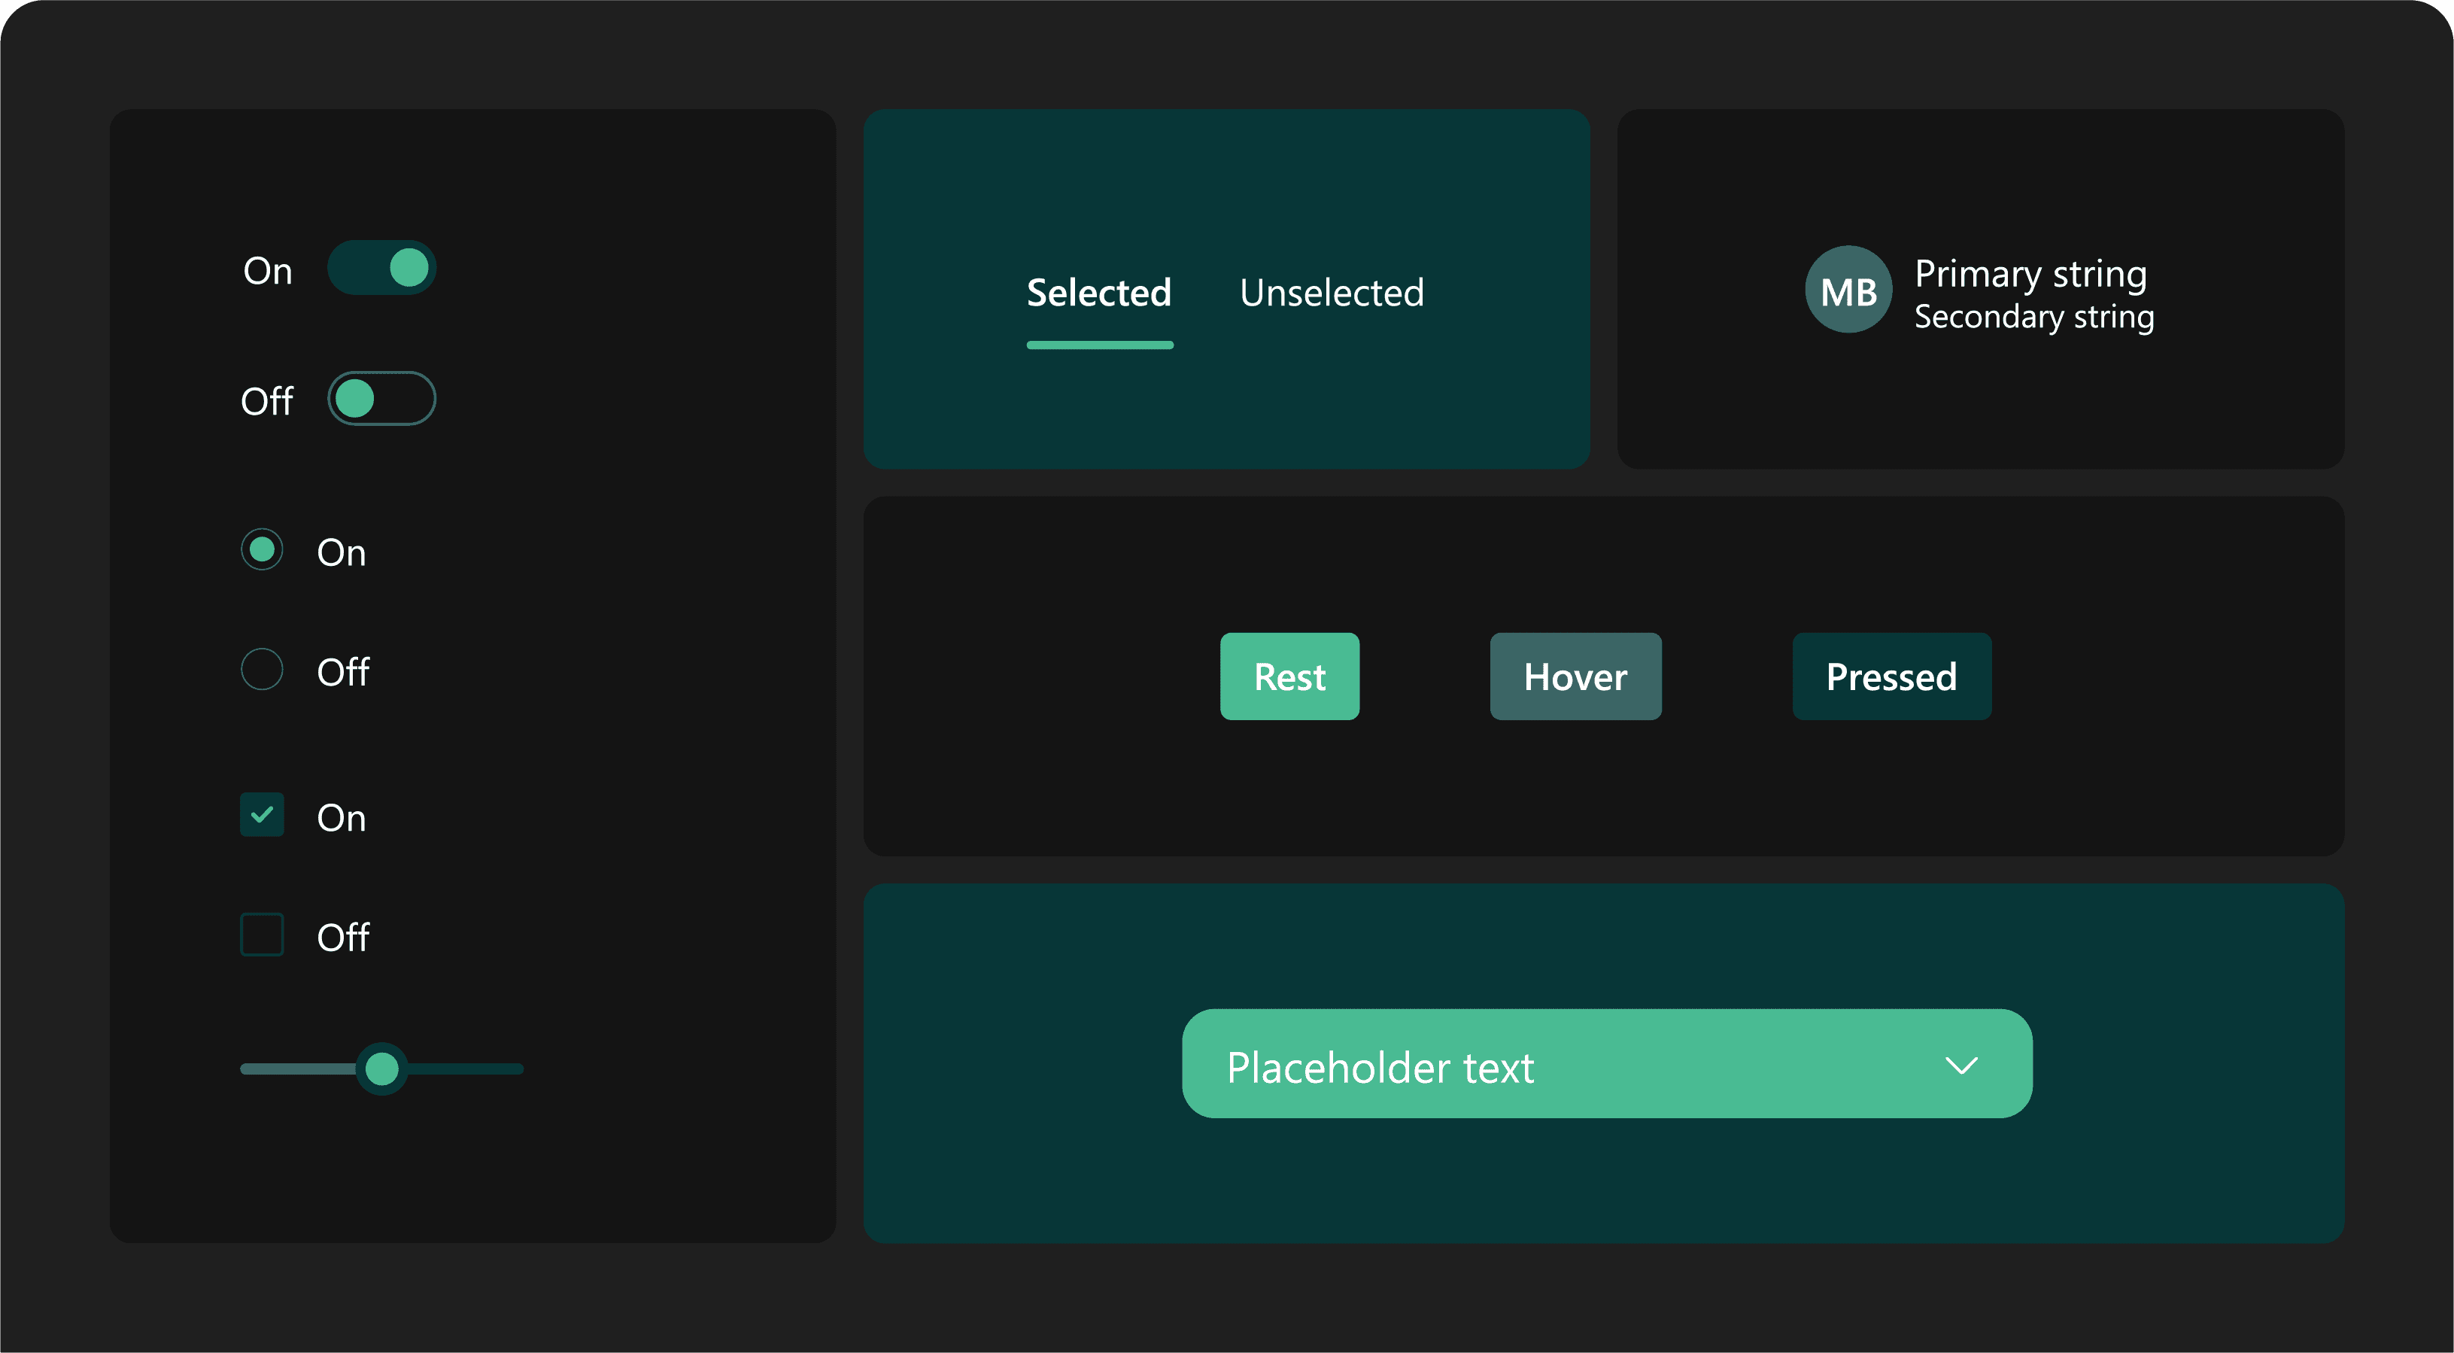
Task: Select the Off radio button
Action: tap(262, 669)
